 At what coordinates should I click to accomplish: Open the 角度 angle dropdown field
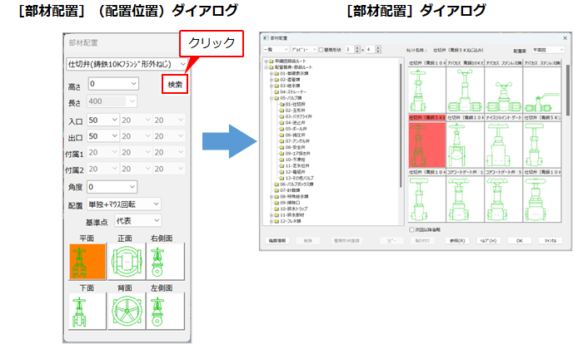[112, 187]
